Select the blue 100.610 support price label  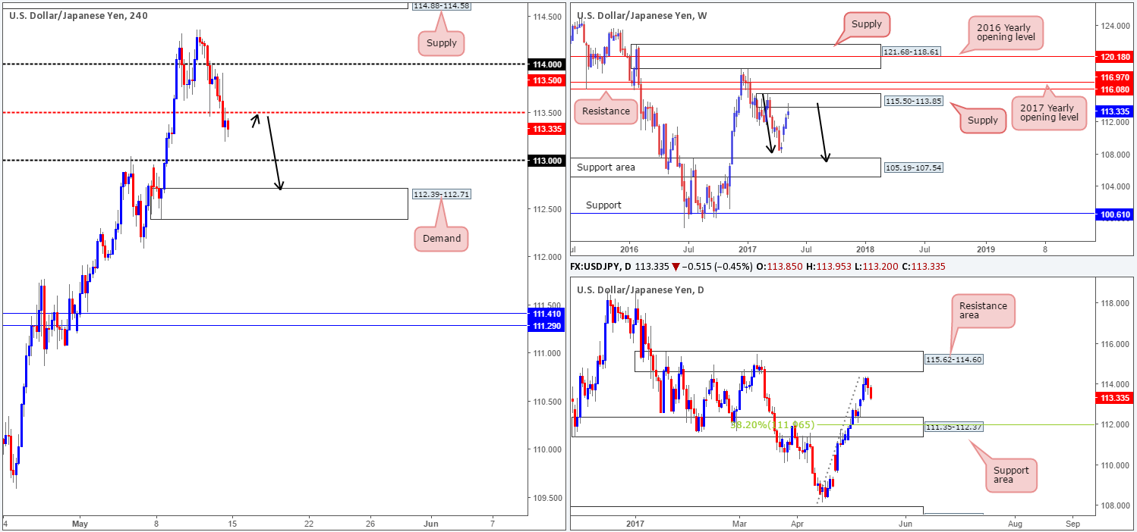point(1116,215)
